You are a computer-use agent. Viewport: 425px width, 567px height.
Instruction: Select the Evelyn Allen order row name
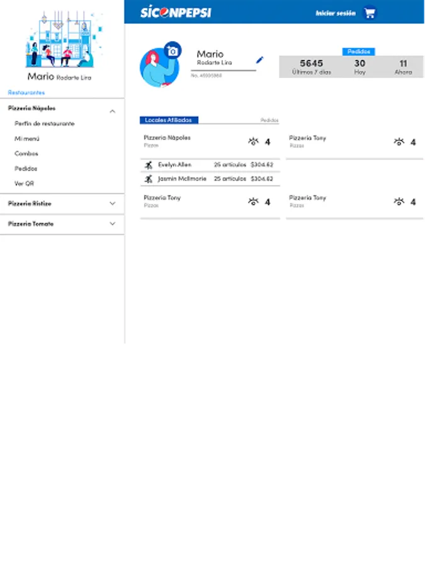(174, 165)
